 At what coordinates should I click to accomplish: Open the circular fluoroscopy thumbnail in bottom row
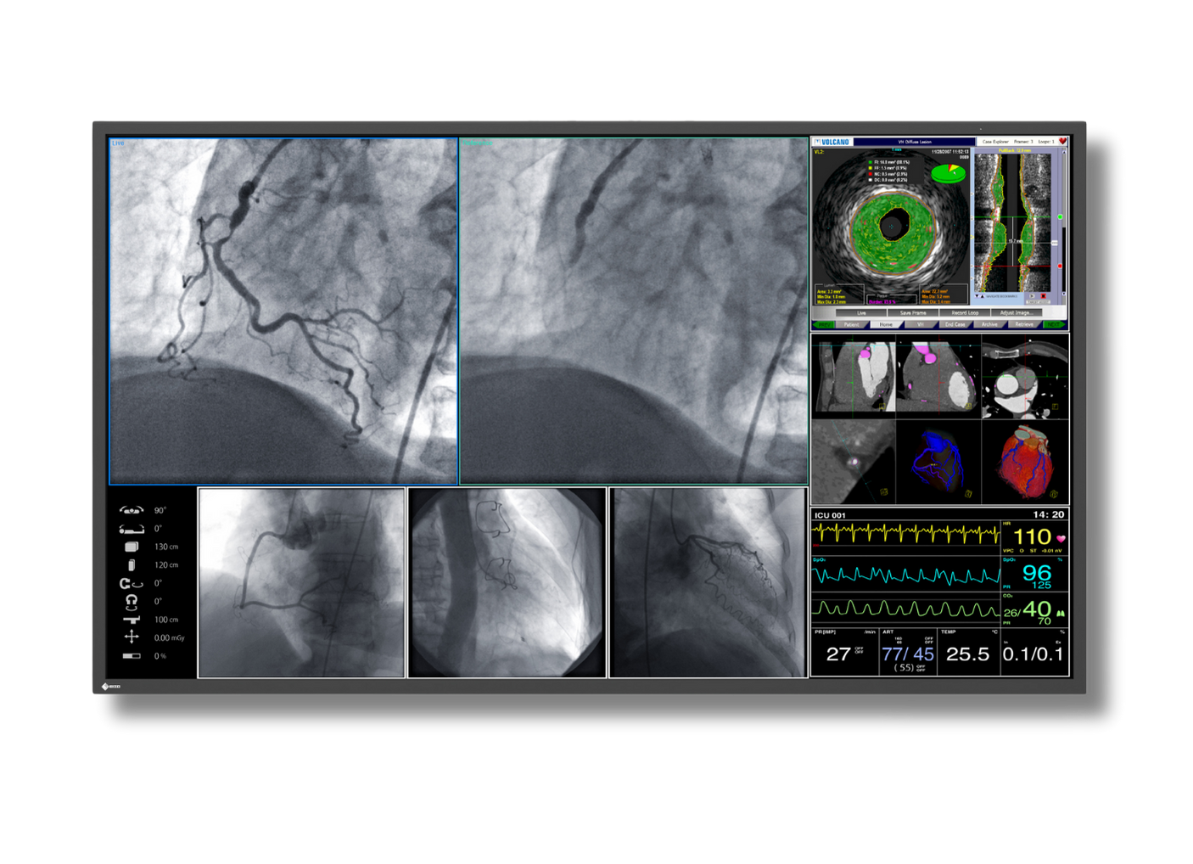[x=507, y=582]
